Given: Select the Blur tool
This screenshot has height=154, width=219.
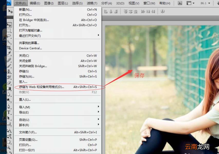Looking at the screenshot, I should point(9,94).
